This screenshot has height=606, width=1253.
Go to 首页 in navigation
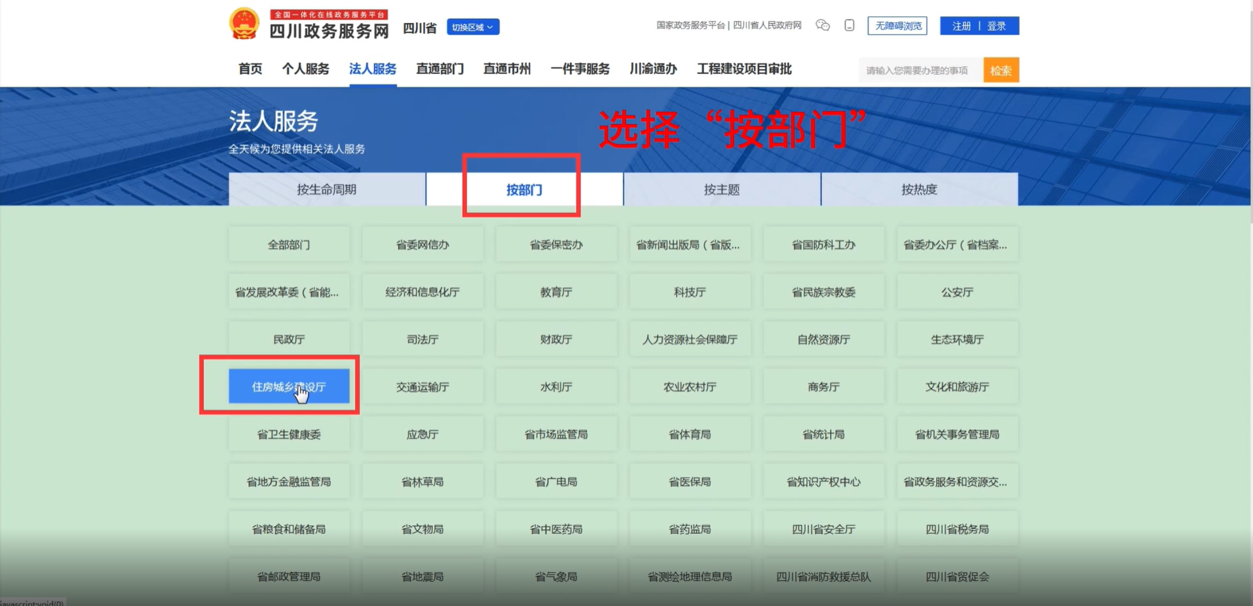coord(250,69)
